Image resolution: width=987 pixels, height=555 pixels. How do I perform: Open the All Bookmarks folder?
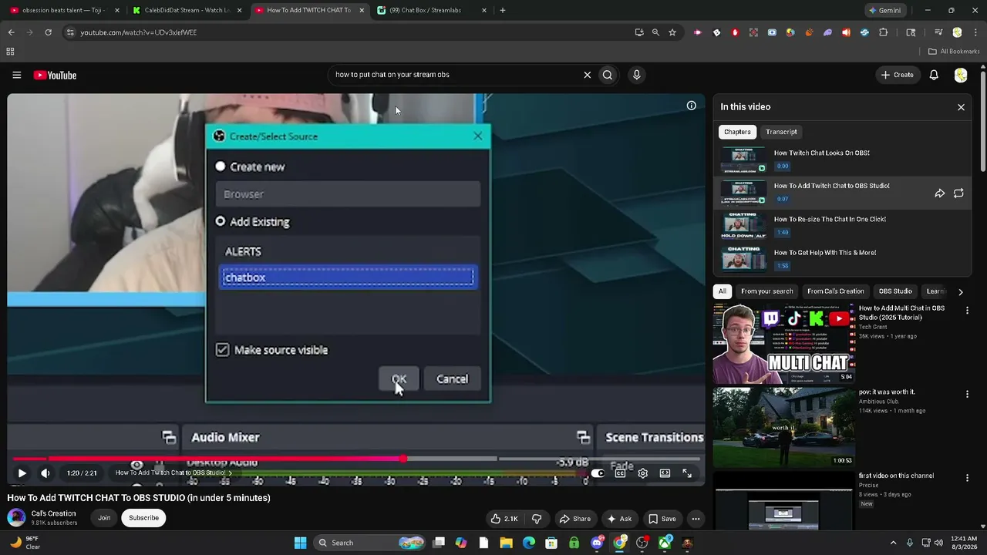(953, 52)
